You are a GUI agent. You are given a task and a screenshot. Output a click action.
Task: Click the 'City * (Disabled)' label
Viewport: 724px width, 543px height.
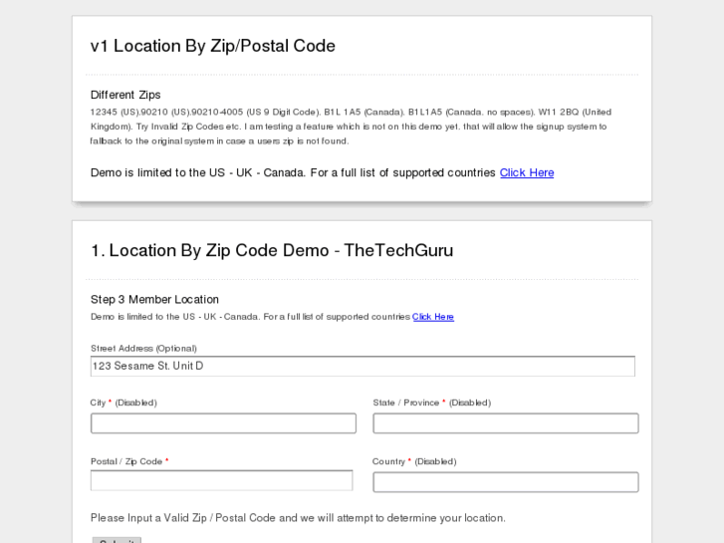123,403
